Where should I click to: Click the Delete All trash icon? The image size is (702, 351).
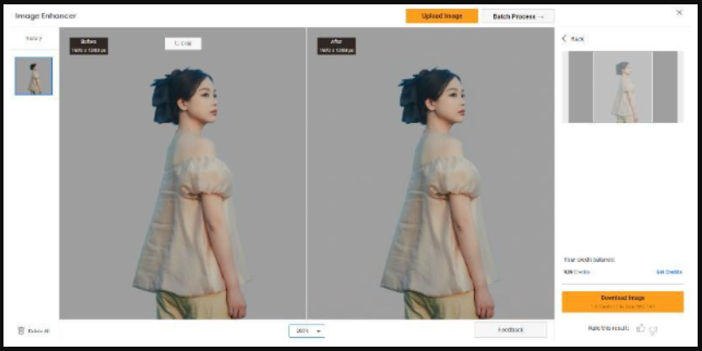(x=21, y=330)
